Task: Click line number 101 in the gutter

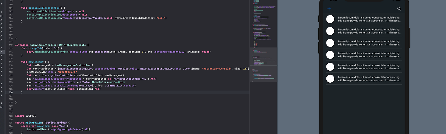Action: point(11,8)
